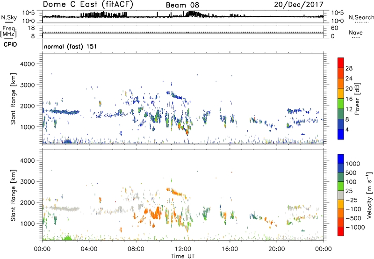Click the '-1000' Velocity colorbar tick value
The height and width of the screenshot is (259, 374).
[355, 227]
